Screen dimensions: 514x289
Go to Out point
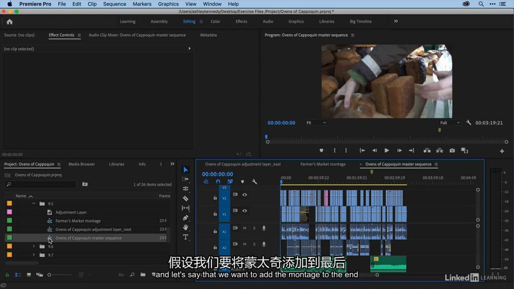coord(412,151)
